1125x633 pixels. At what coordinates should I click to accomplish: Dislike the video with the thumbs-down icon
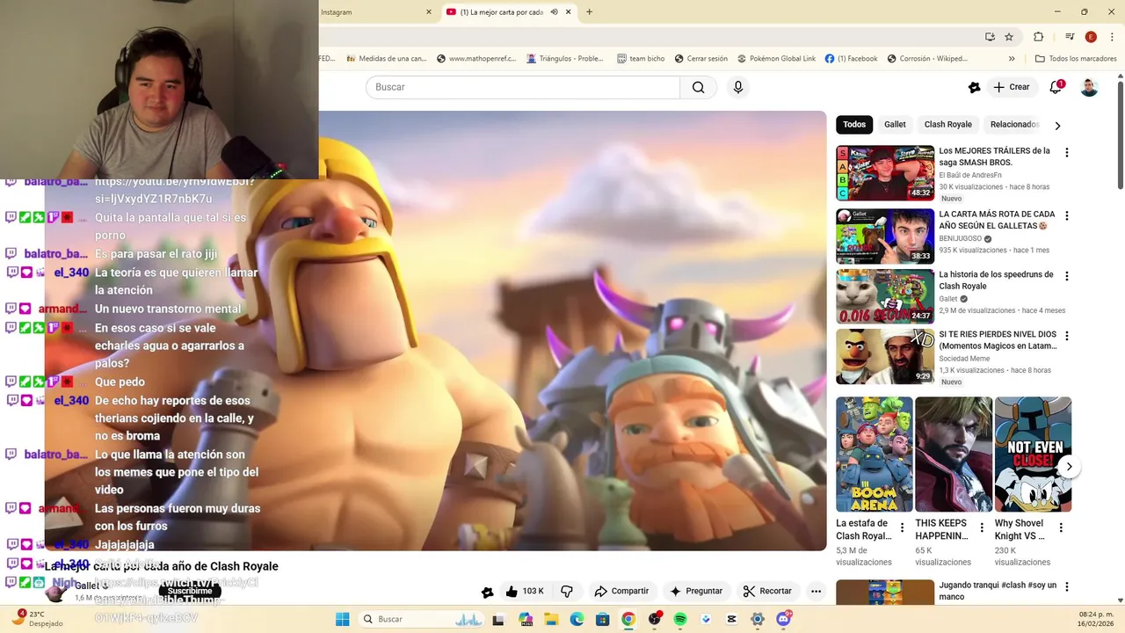[x=567, y=591]
